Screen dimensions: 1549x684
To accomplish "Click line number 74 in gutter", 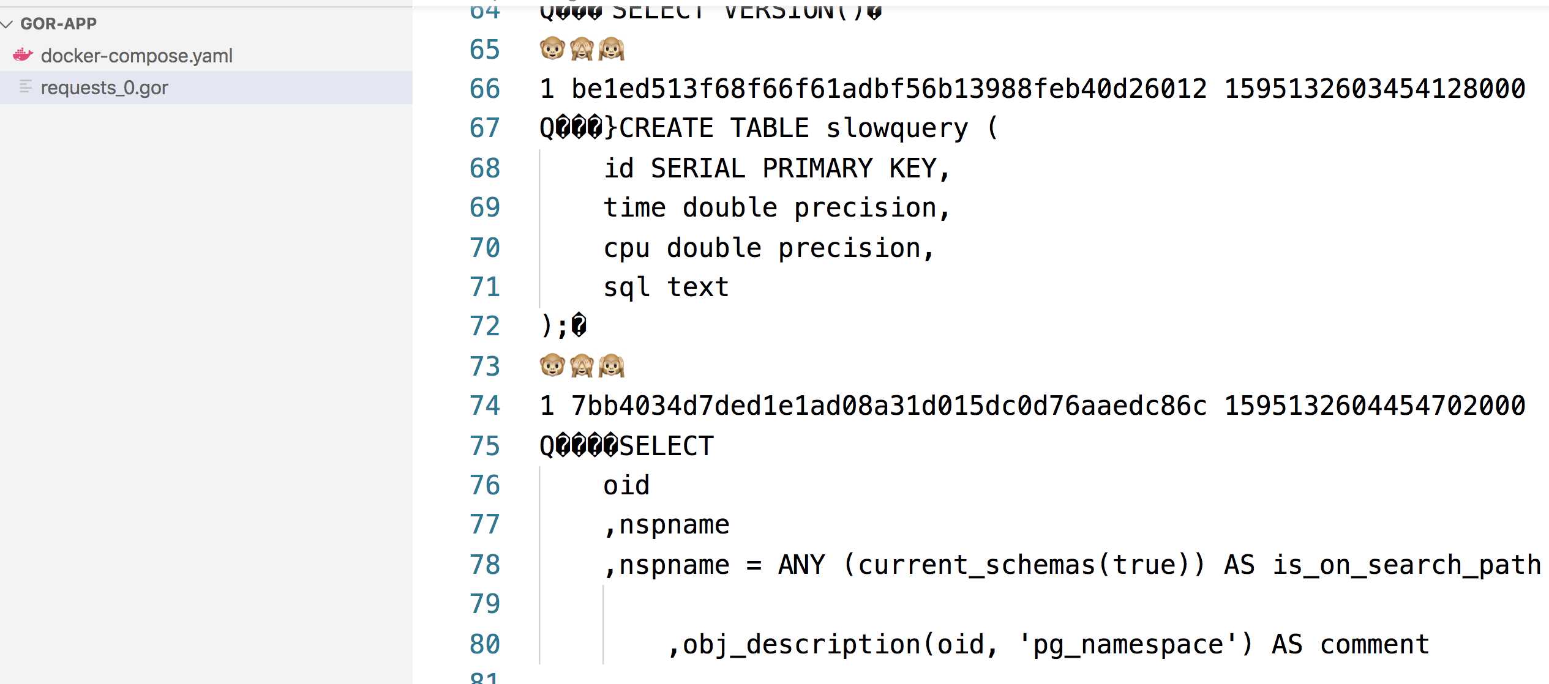I will point(484,406).
